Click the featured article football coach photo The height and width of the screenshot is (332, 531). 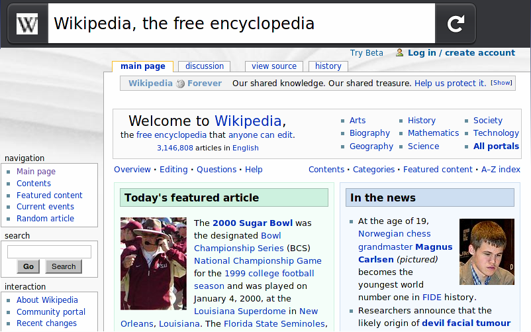coord(154,264)
